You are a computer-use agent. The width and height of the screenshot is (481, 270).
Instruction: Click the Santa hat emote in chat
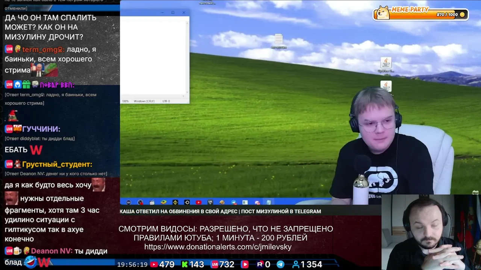13,116
